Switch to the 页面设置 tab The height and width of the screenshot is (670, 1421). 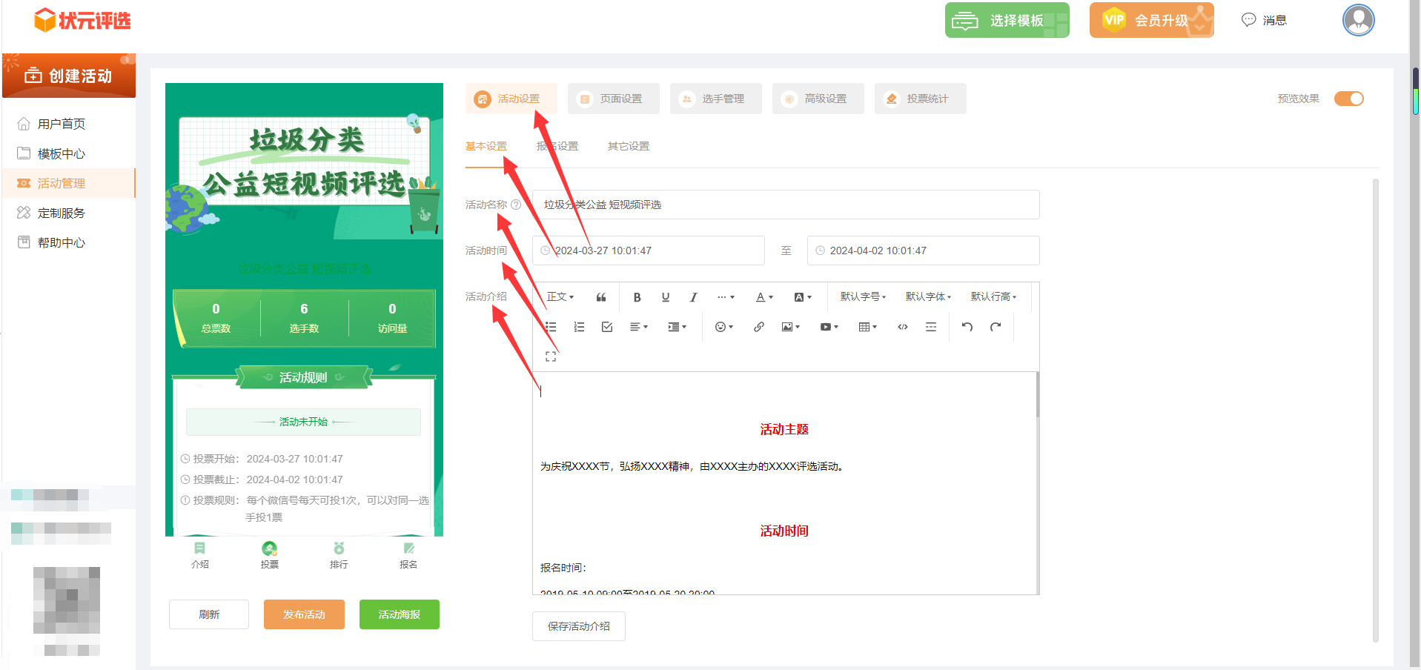click(x=613, y=99)
